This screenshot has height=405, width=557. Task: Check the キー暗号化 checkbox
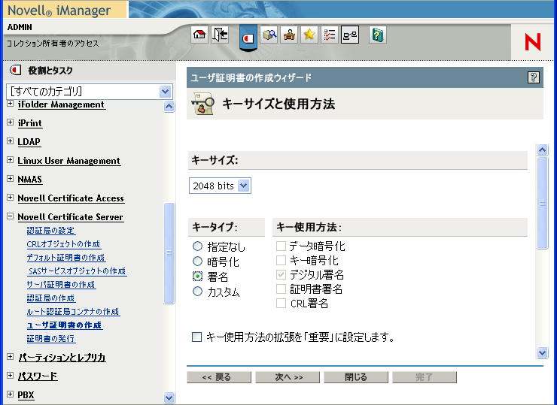[281, 260]
